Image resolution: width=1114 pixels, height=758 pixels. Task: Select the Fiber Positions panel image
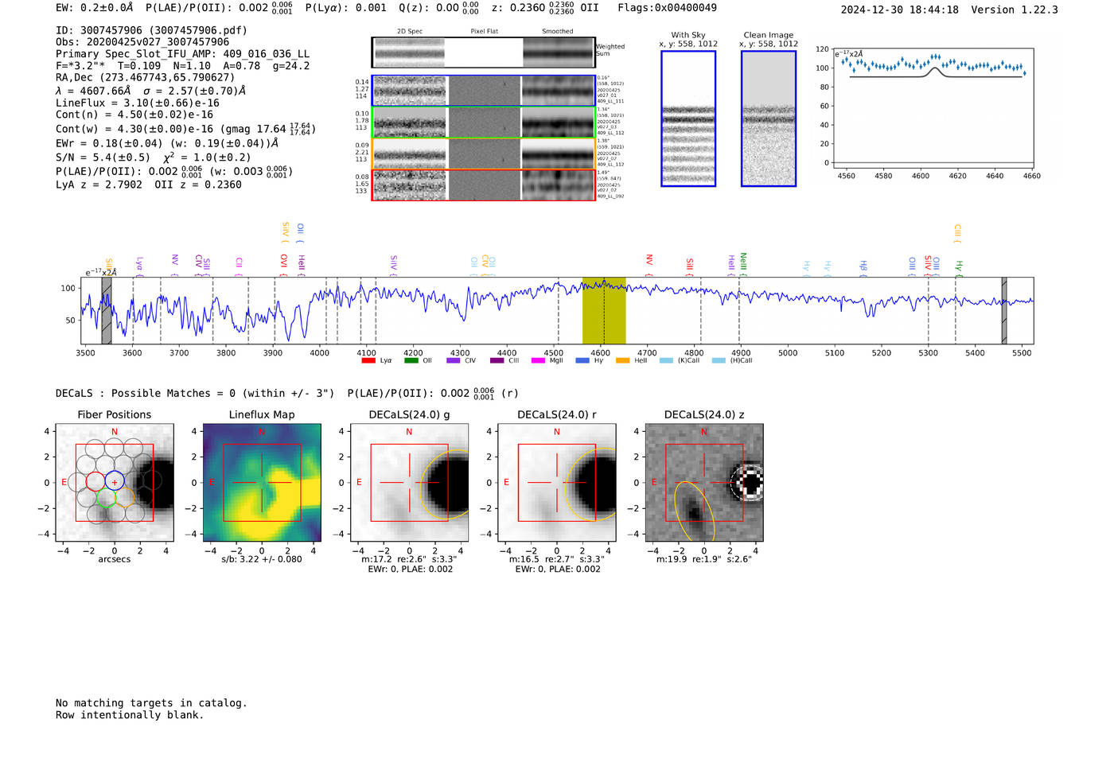click(x=115, y=483)
